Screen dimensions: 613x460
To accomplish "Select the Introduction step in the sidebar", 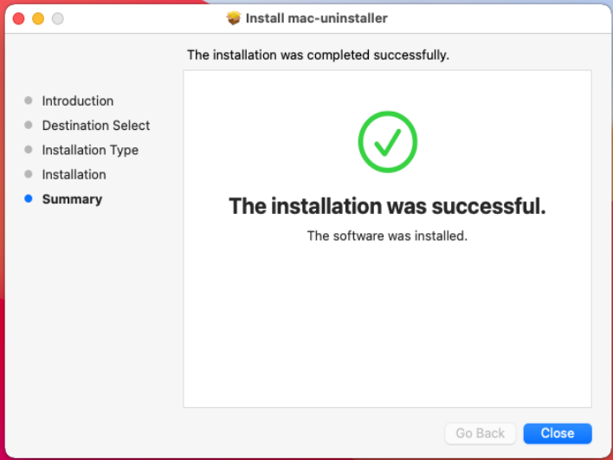I will click(x=78, y=101).
